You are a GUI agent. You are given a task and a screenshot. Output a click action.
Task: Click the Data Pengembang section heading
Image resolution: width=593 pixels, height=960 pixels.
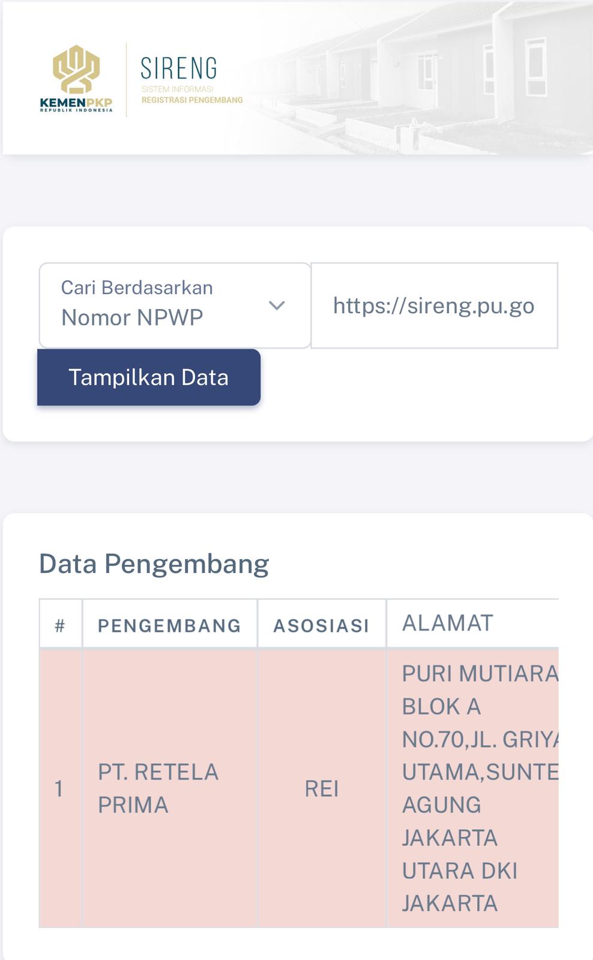154,564
